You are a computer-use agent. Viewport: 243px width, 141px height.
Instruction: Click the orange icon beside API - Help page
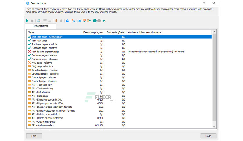pos(29,96)
